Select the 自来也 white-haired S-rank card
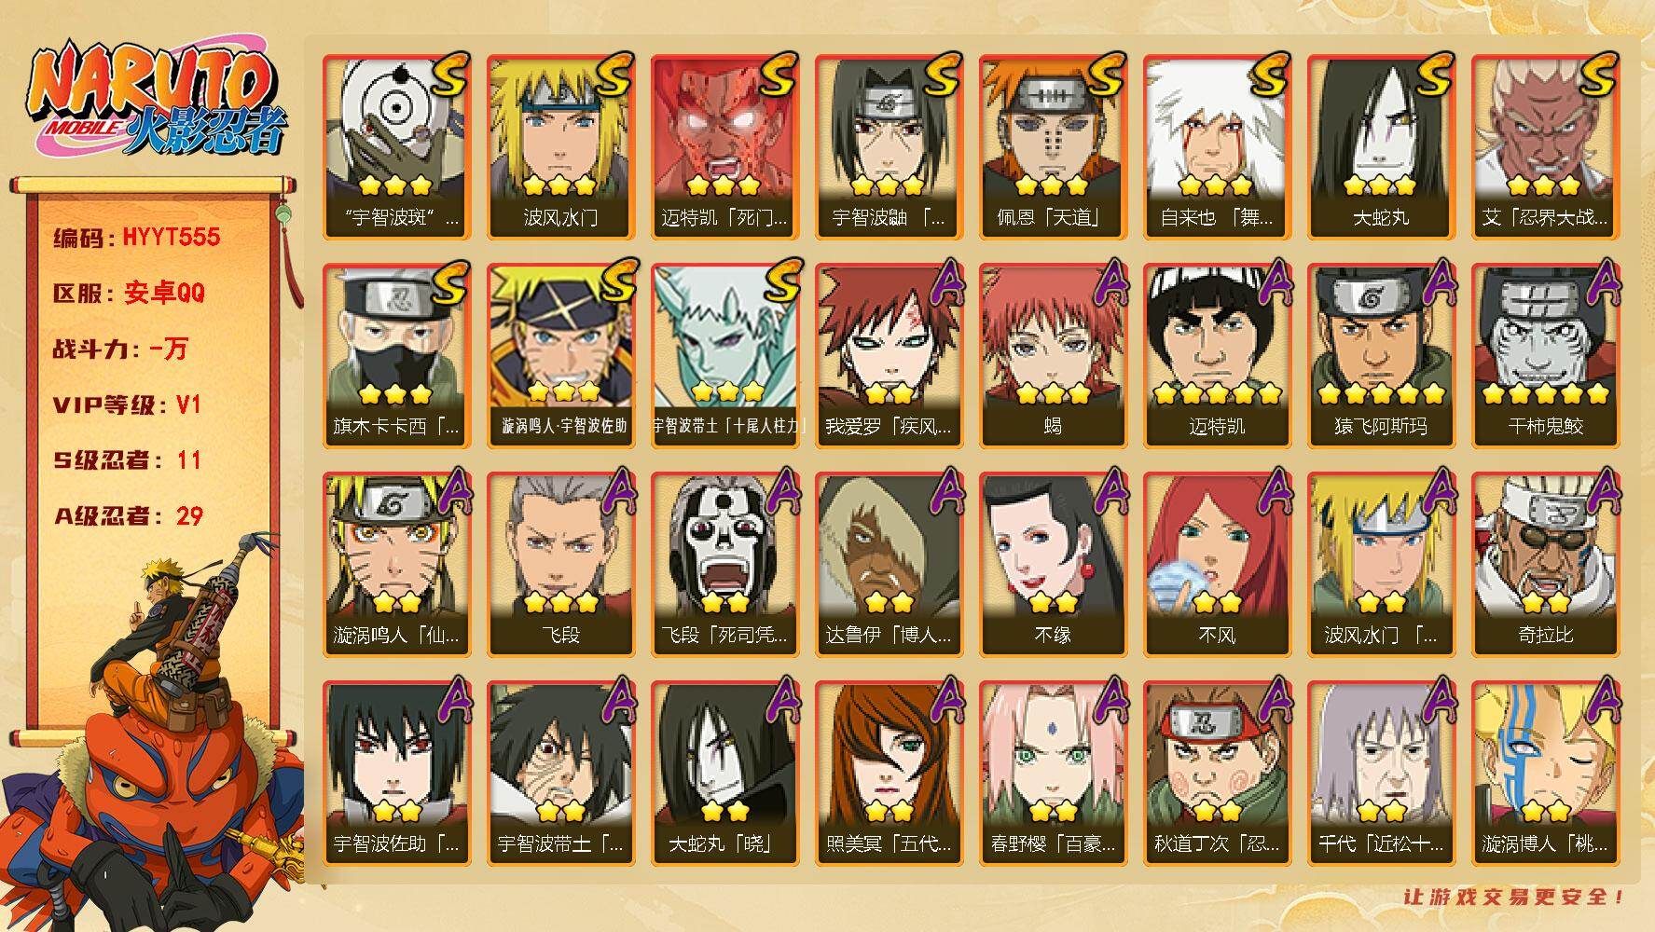Viewport: 1655px width, 932px height. pyautogui.click(x=1217, y=146)
